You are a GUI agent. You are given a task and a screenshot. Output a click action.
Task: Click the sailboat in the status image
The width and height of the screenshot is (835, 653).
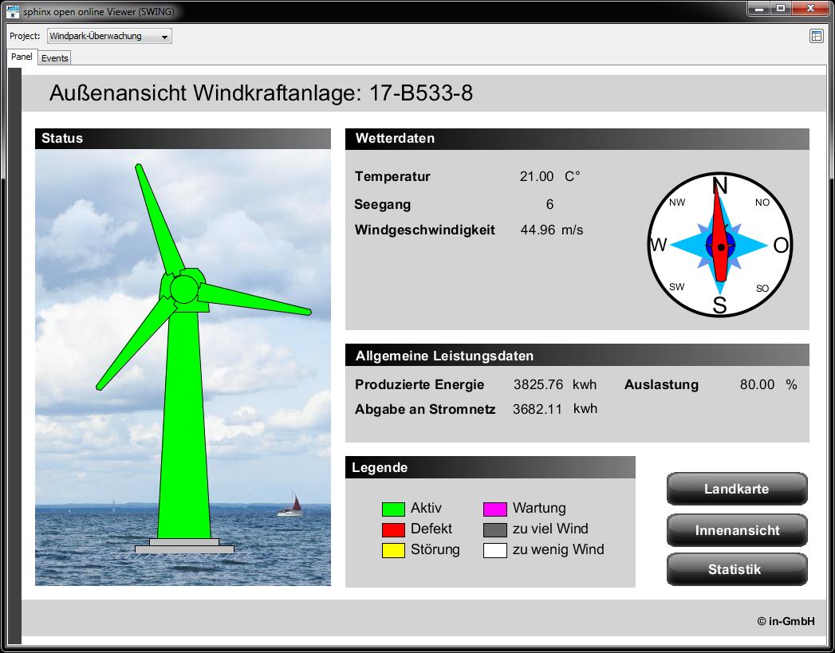pyautogui.click(x=292, y=506)
